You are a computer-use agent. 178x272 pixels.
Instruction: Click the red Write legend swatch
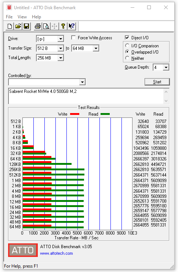coord(75,114)
